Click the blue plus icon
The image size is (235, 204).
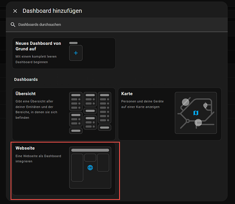point(76,53)
